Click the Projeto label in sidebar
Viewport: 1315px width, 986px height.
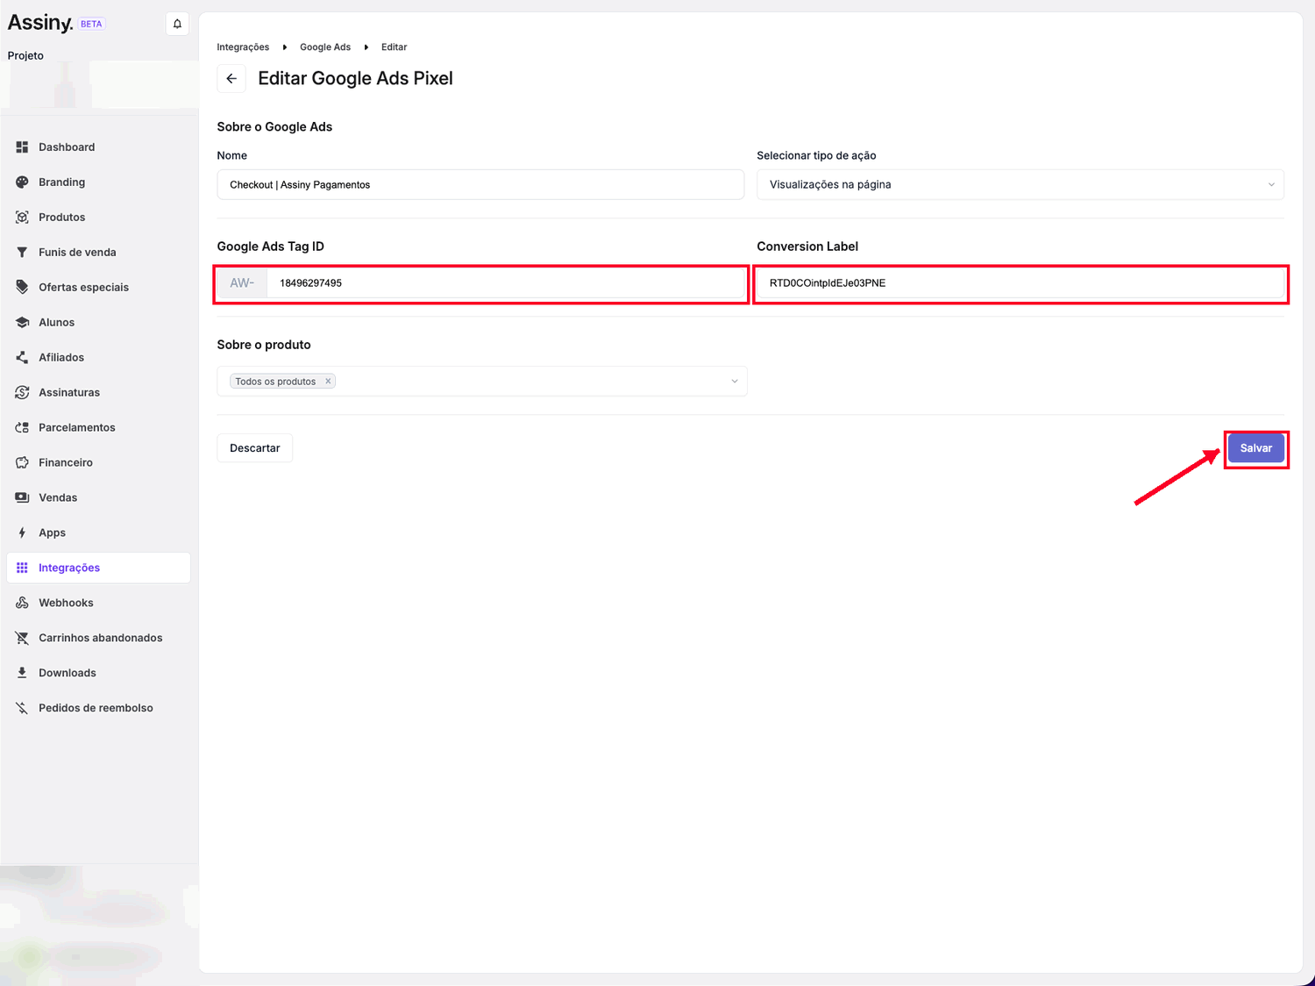coord(25,55)
